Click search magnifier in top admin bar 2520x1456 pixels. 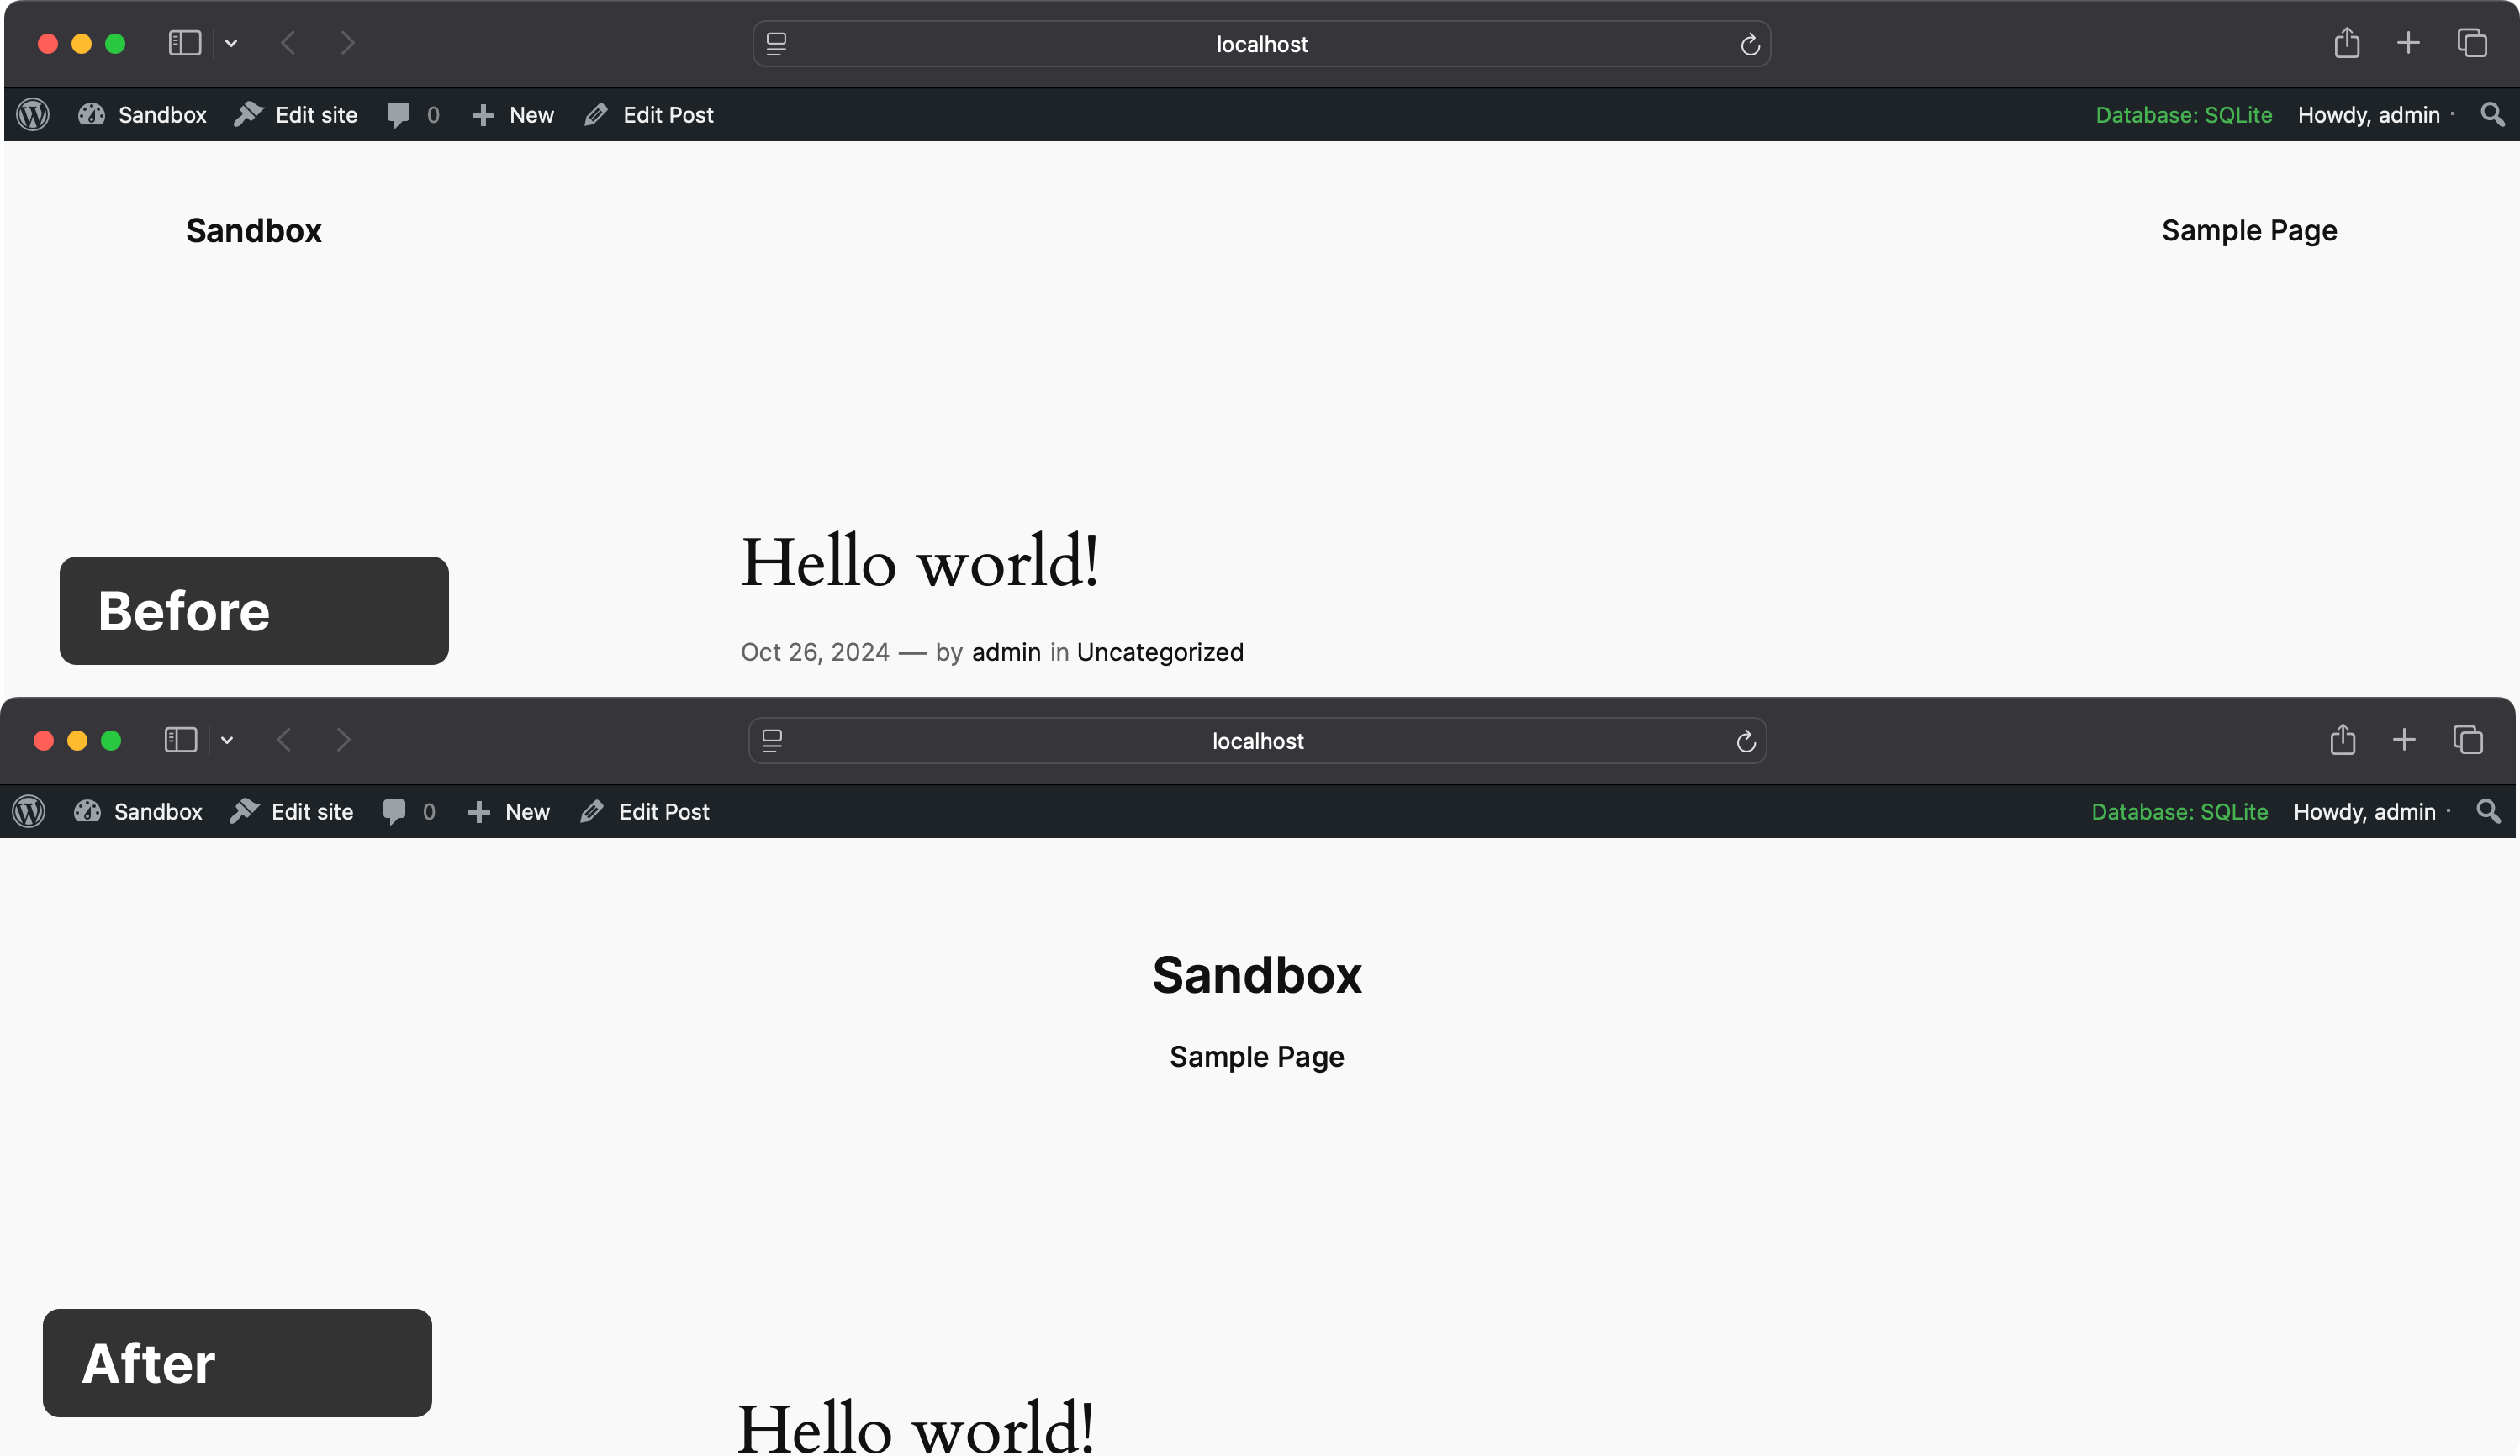tap(2492, 115)
